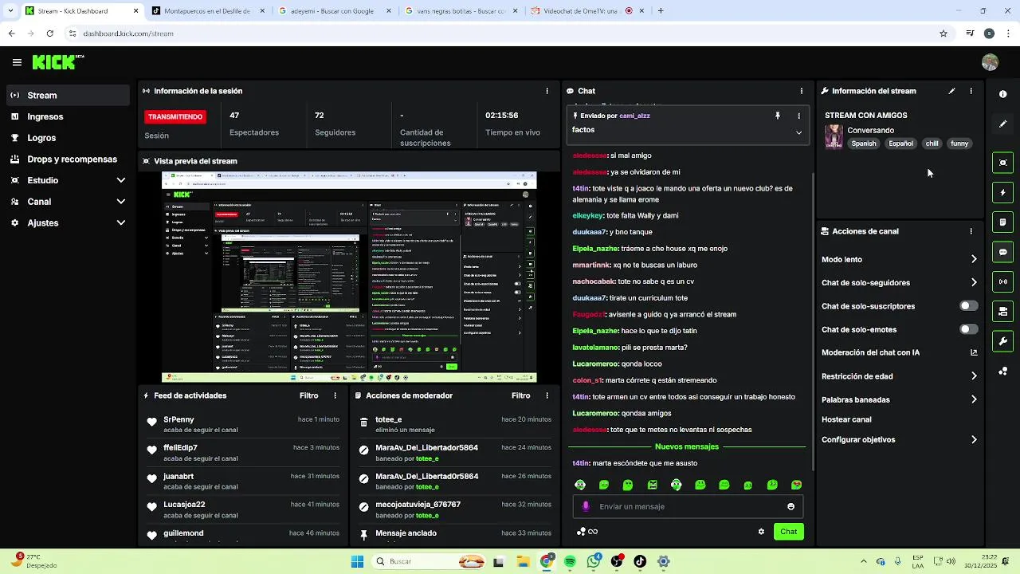
Task: Focus the Enviar un mensaje field
Action: 688,506
